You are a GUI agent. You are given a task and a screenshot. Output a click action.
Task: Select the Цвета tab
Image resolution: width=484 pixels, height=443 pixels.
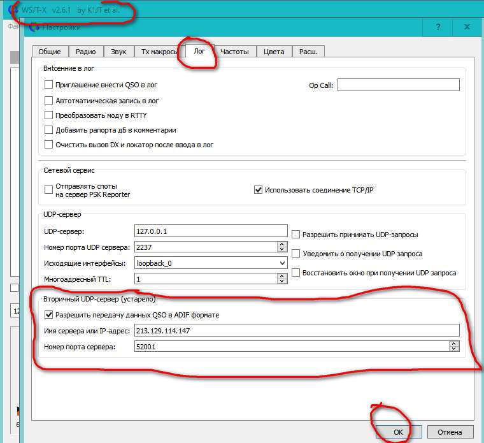pos(274,52)
